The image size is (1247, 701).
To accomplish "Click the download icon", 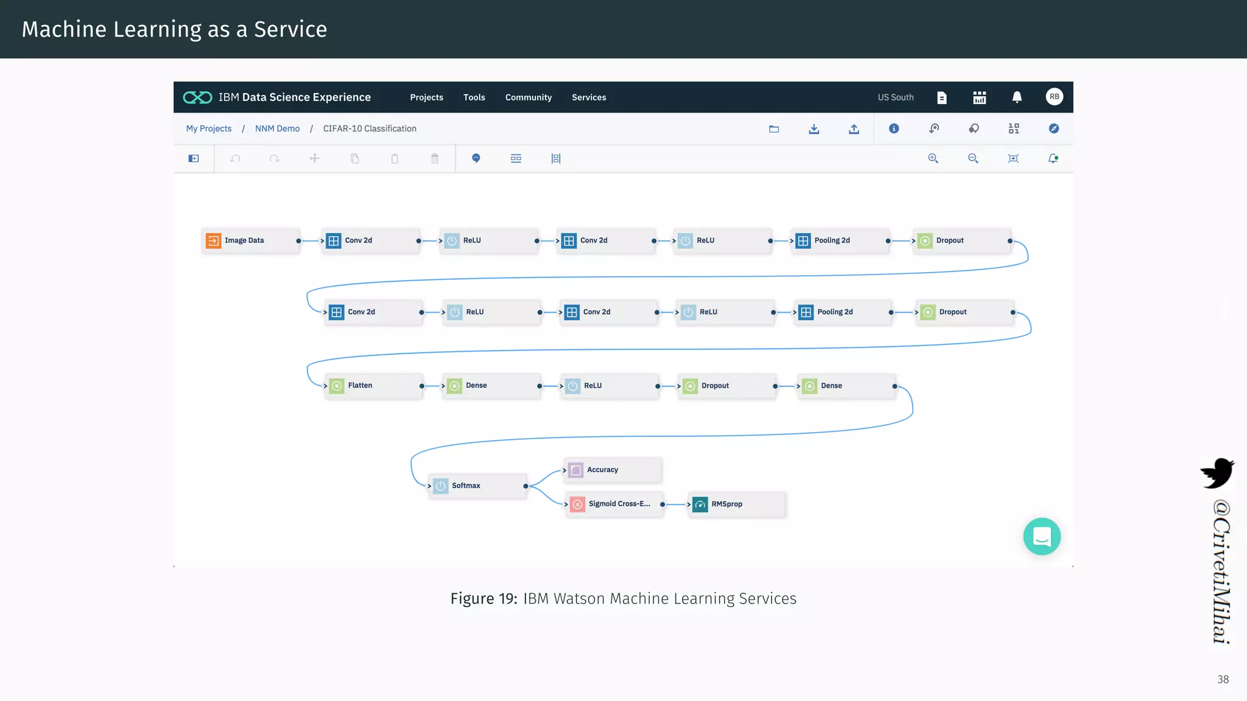I will pos(814,128).
